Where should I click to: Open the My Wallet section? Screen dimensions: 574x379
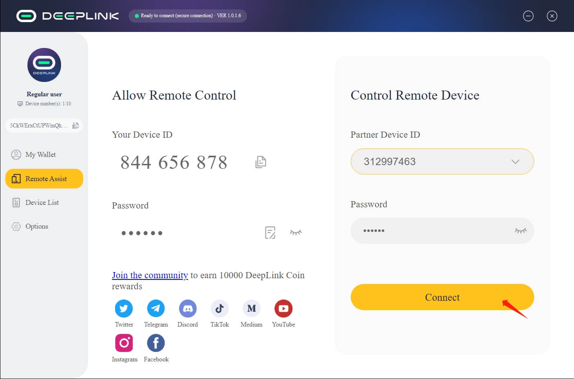44,154
